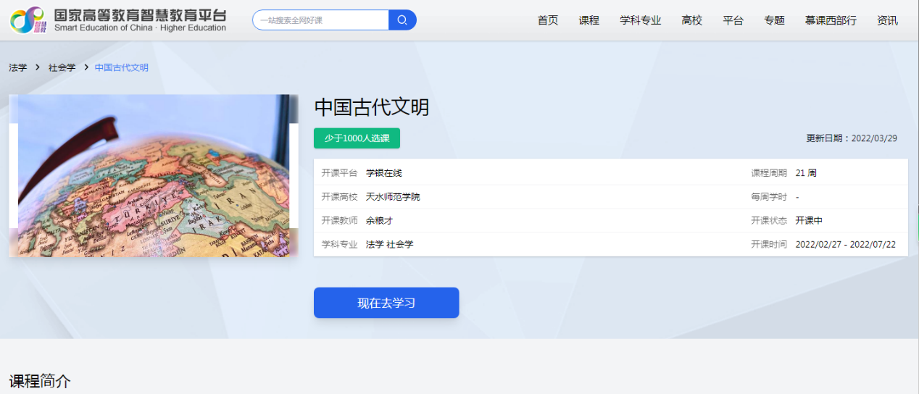Screen dimensions: 919x394
Task: Navigate to 慕课西部行 page
Action: (x=830, y=20)
